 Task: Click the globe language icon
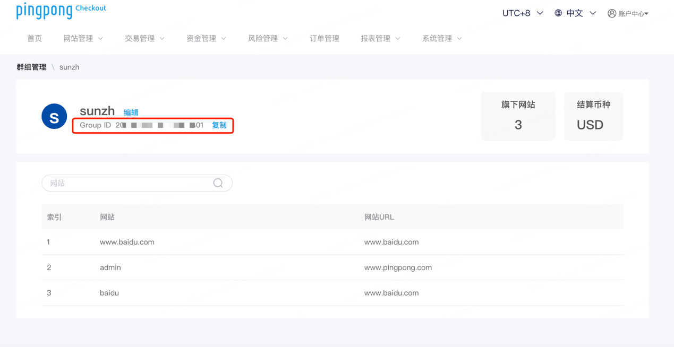coord(559,13)
